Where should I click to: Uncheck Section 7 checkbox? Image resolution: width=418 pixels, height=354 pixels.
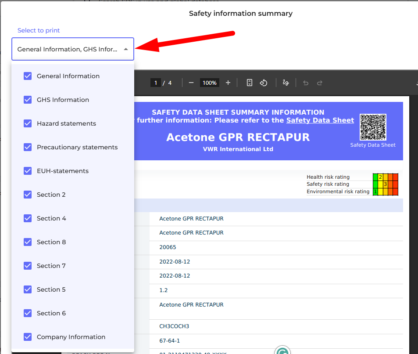pos(28,266)
